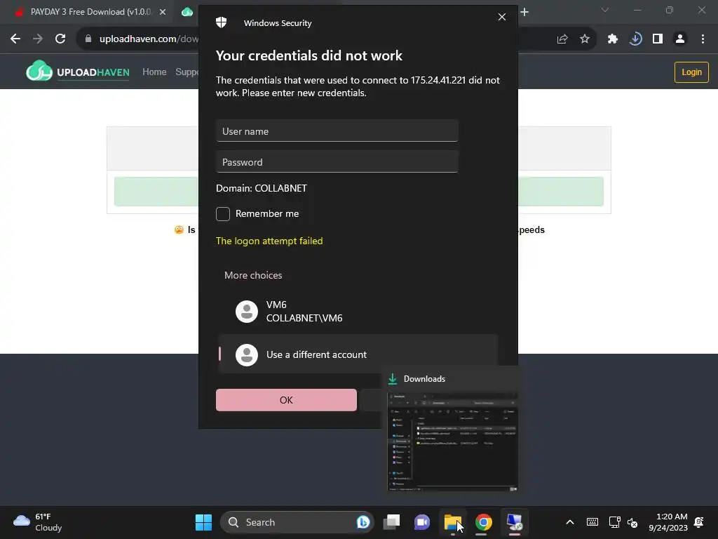The height and width of the screenshot is (539, 718).
Task: Open the clock showing 1:20 AM
Action: [668, 522]
